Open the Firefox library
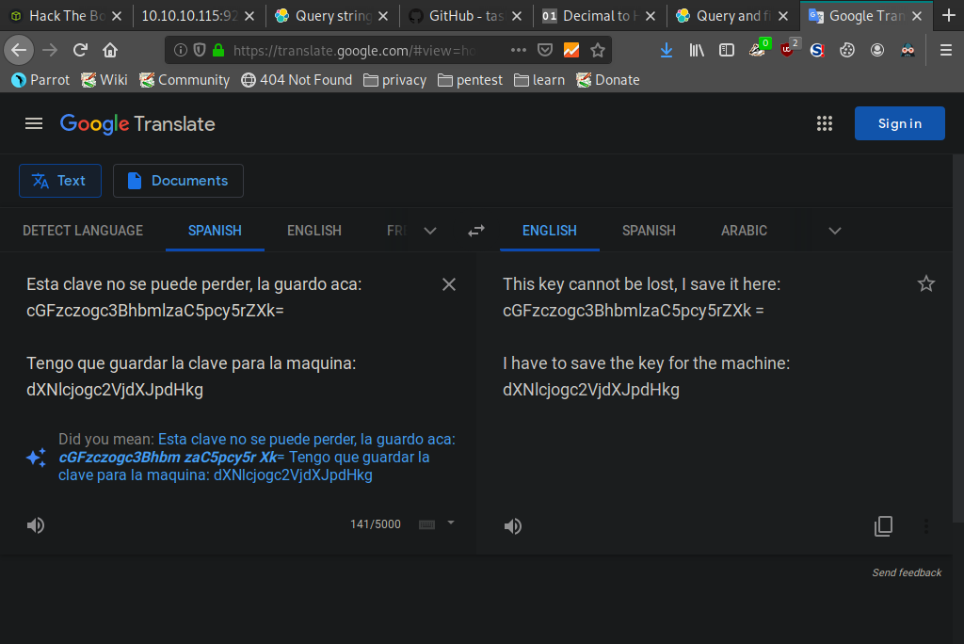Screen dimensions: 964x644 click(697, 50)
